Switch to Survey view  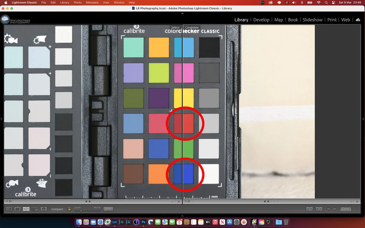click(35, 209)
